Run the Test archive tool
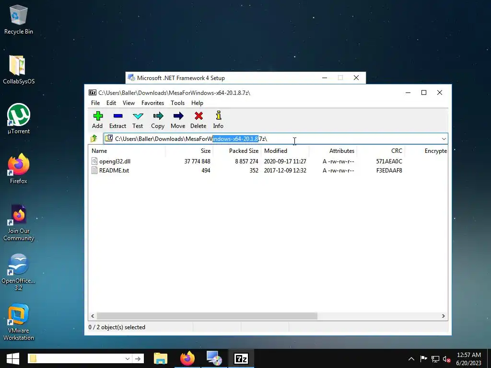 tap(138, 116)
